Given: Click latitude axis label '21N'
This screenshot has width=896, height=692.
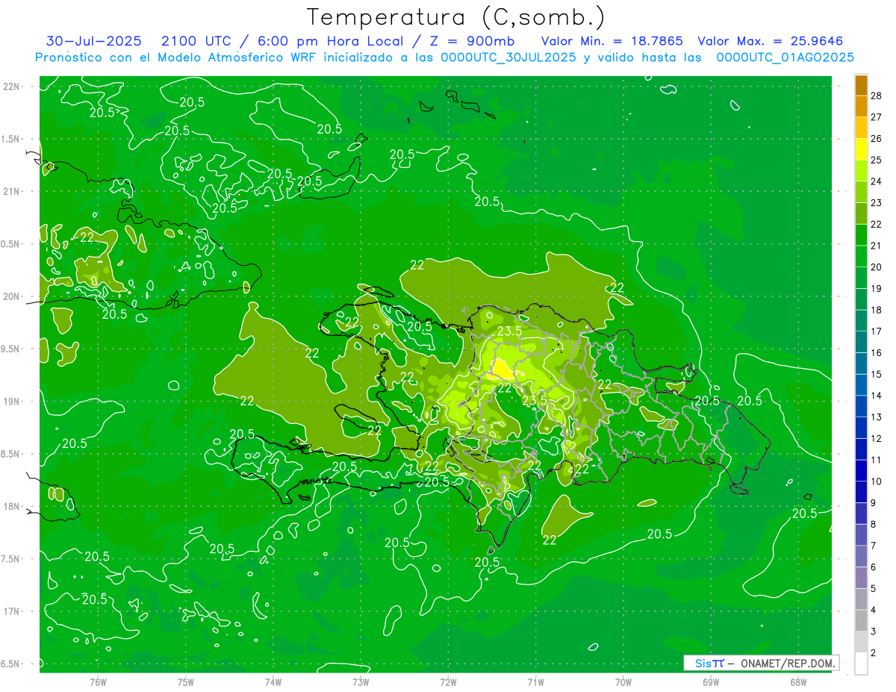Looking at the screenshot, I should tap(11, 192).
